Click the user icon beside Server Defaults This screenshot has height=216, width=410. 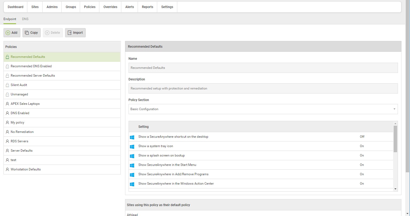tap(7, 151)
